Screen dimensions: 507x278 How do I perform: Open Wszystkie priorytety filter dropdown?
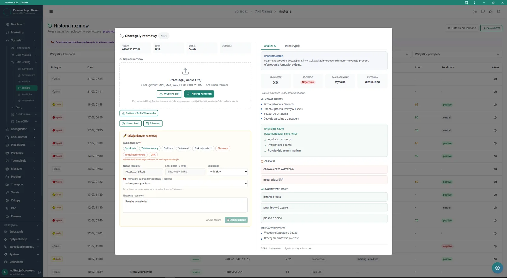pyautogui.click(x=457, y=54)
